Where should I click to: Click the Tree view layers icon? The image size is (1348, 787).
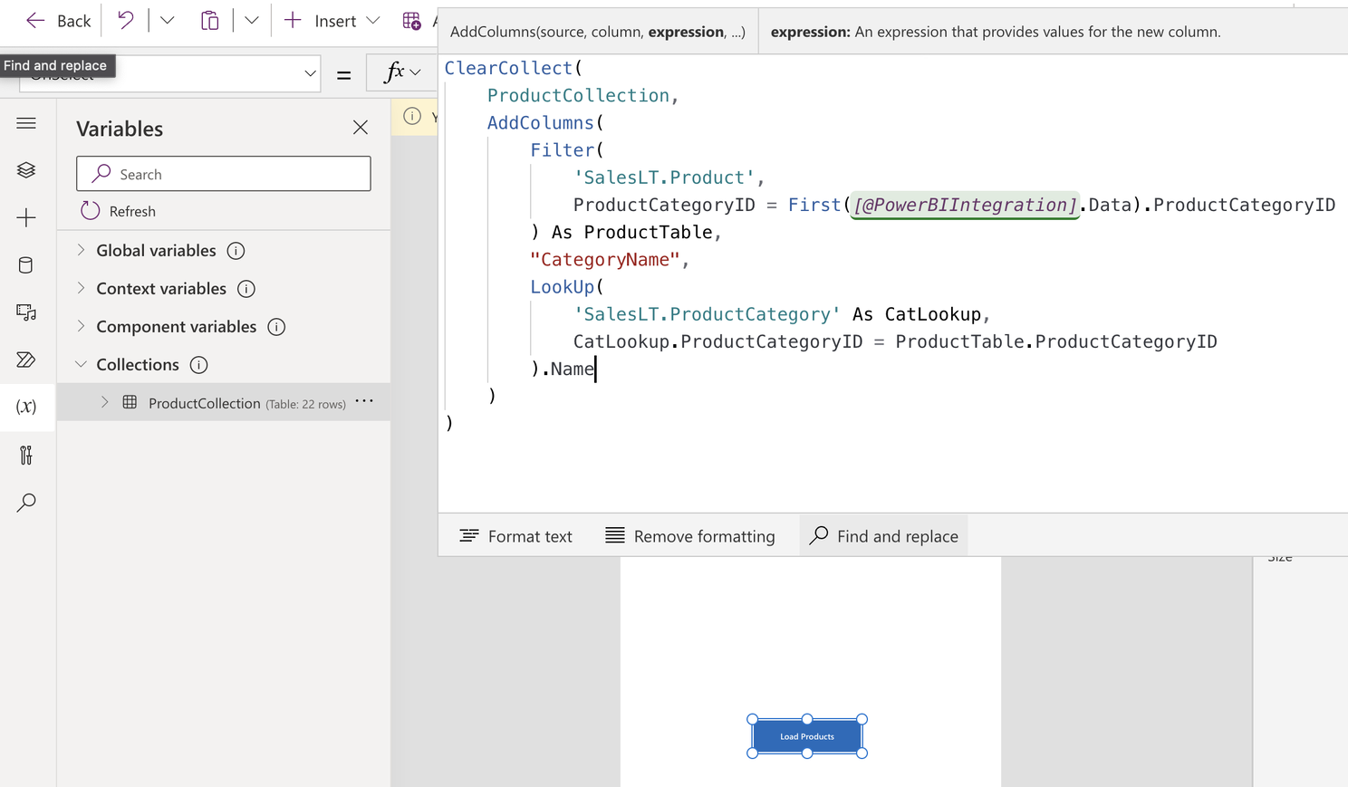point(26,170)
